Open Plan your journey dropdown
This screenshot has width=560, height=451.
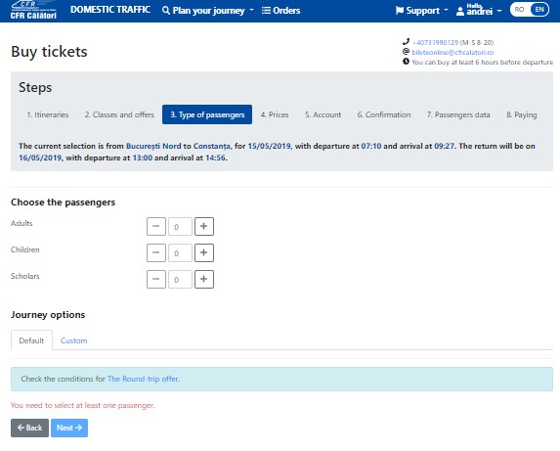click(208, 11)
